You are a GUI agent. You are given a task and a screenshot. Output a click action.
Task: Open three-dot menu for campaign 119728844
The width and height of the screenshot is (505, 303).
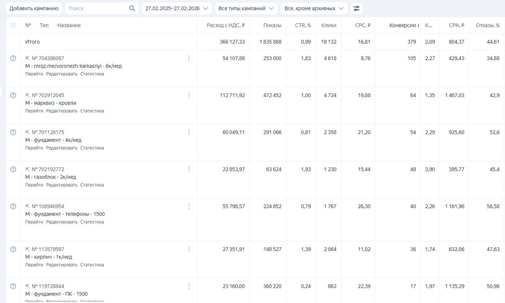(x=189, y=286)
